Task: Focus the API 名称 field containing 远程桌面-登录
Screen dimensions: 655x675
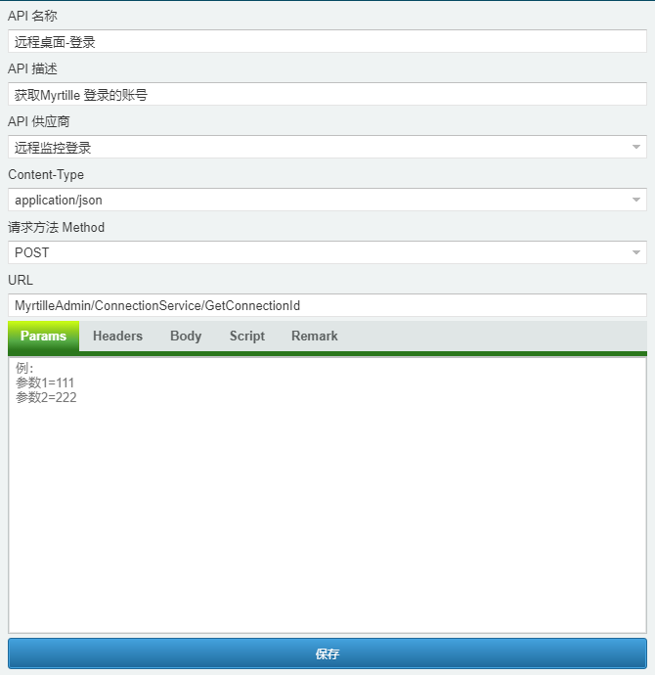Action: pyautogui.click(x=327, y=41)
